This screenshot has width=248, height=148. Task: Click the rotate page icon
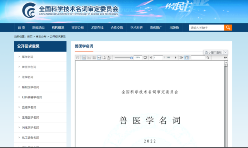coord(109,58)
